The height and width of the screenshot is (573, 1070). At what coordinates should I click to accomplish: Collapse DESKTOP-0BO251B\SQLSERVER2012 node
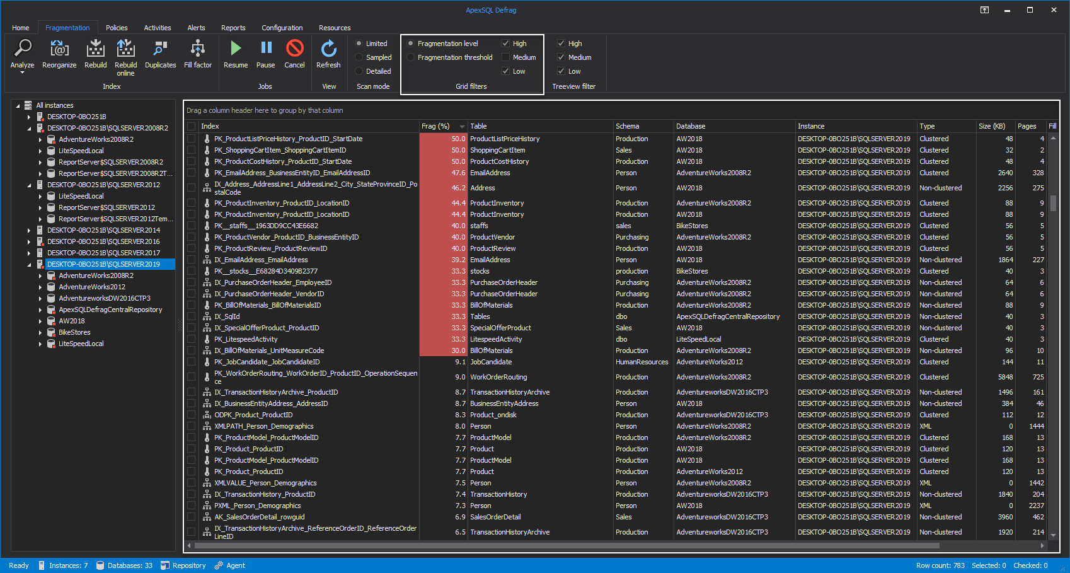coord(29,185)
